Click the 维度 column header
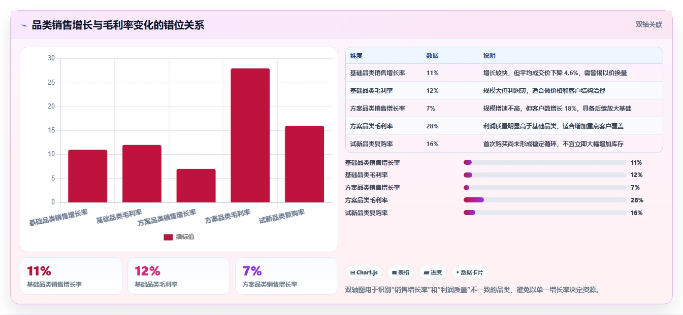The image size is (683, 315). (x=356, y=56)
